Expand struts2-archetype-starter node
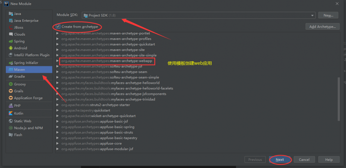 pos(57,105)
